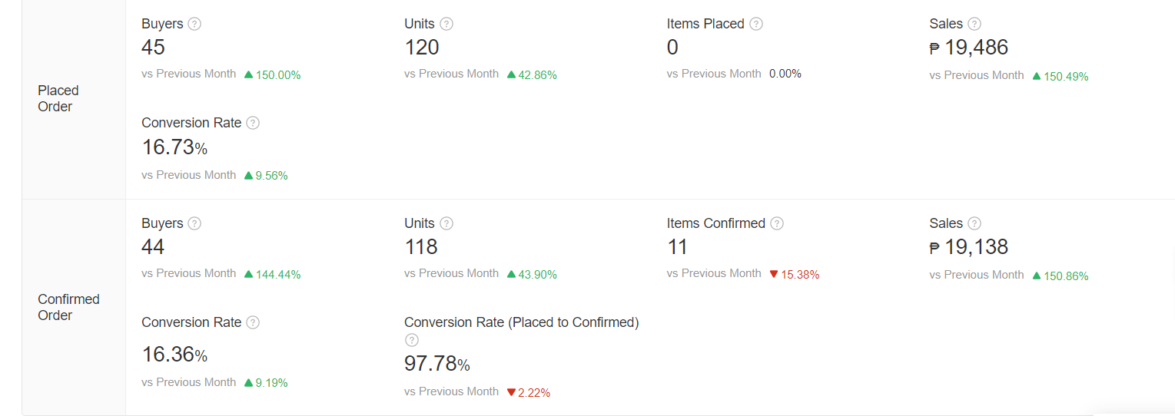This screenshot has height=416, width=1175.
Task: Click the 97.78% conversion rate value
Action: [436, 364]
